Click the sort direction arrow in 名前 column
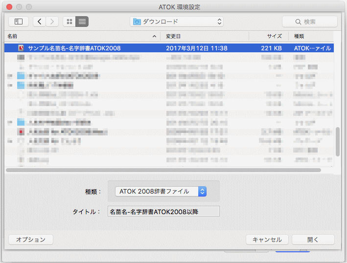The width and height of the screenshot is (347, 263). [x=155, y=37]
